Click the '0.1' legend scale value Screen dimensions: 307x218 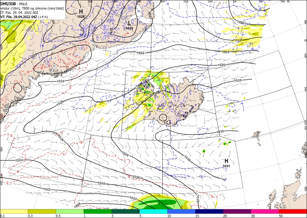point(2,216)
